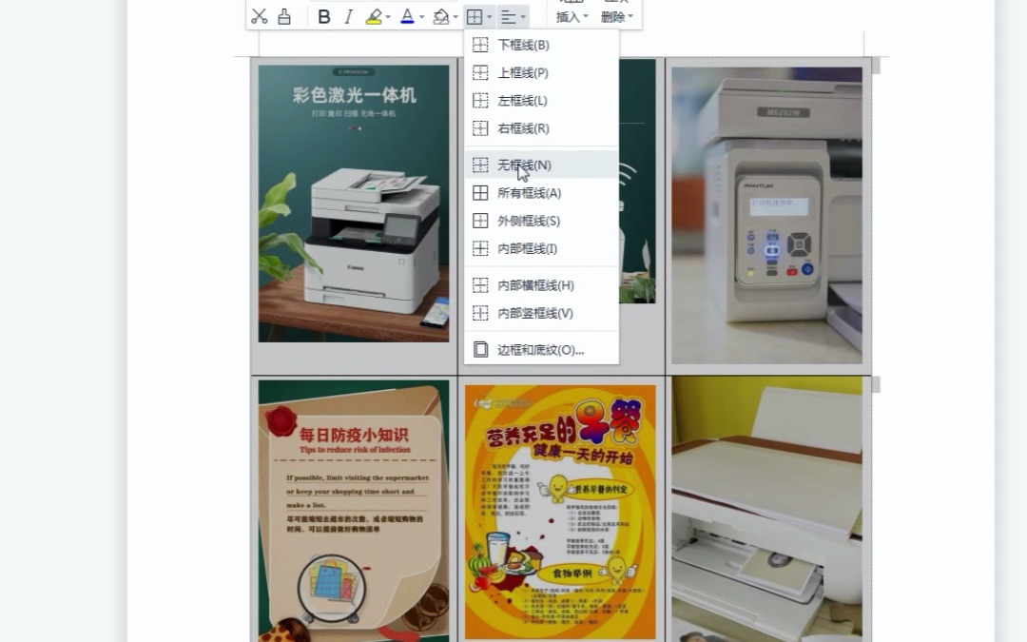Viewport: 1027px width, 642px height.
Task: Activate the Format Painter tool
Action: pyautogui.click(x=284, y=16)
